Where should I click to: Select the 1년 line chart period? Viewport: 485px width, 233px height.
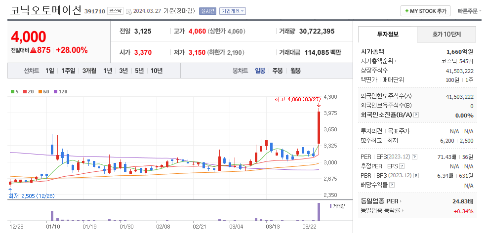108,71
